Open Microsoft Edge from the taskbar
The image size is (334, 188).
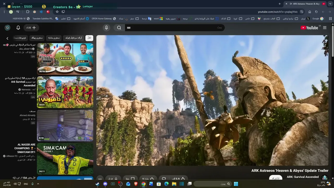point(166,184)
